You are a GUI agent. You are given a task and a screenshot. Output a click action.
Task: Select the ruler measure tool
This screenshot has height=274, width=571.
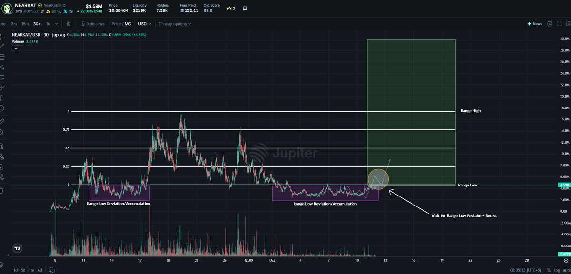click(x=2, y=121)
